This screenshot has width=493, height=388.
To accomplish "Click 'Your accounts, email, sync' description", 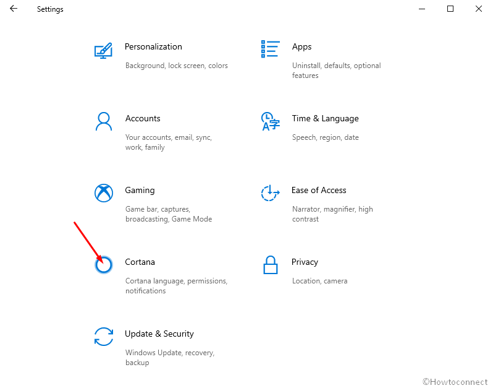I will [169, 142].
